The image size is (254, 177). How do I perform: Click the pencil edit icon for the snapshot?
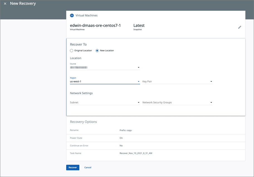240,27
